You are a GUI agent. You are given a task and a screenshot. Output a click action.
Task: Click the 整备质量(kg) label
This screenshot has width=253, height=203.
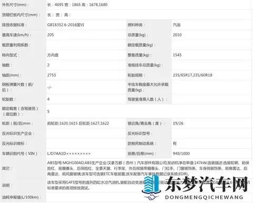click(x=140, y=55)
